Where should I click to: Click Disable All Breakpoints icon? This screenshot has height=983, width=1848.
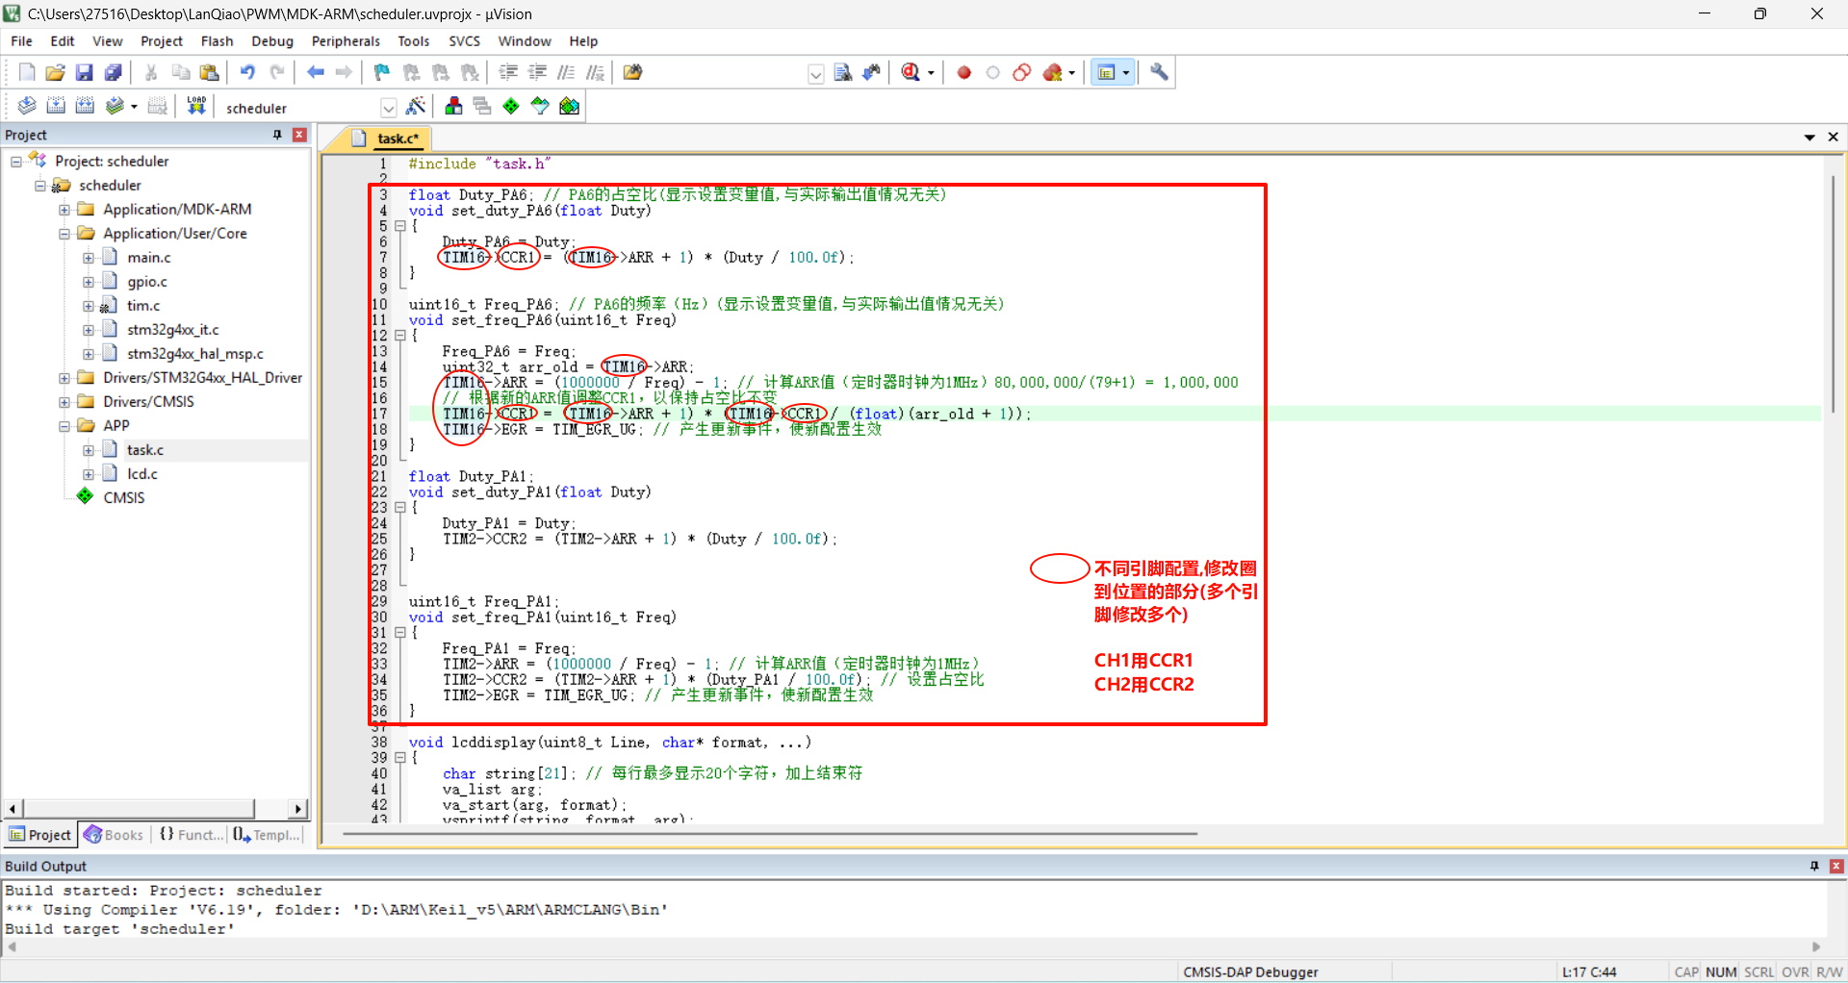(1022, 72)
